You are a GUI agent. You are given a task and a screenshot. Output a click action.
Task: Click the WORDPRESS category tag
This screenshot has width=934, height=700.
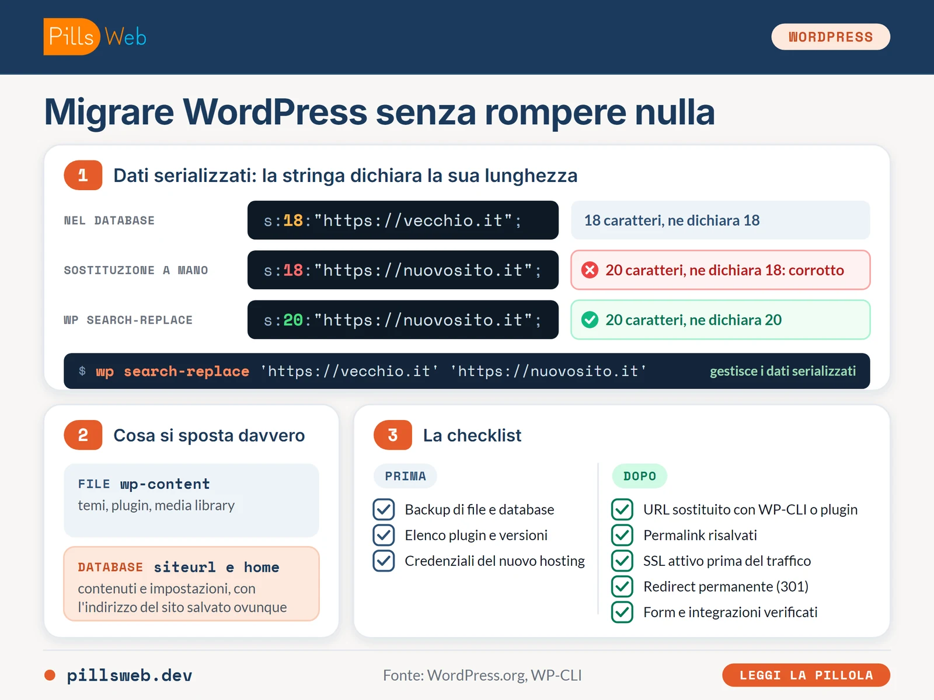831,37
